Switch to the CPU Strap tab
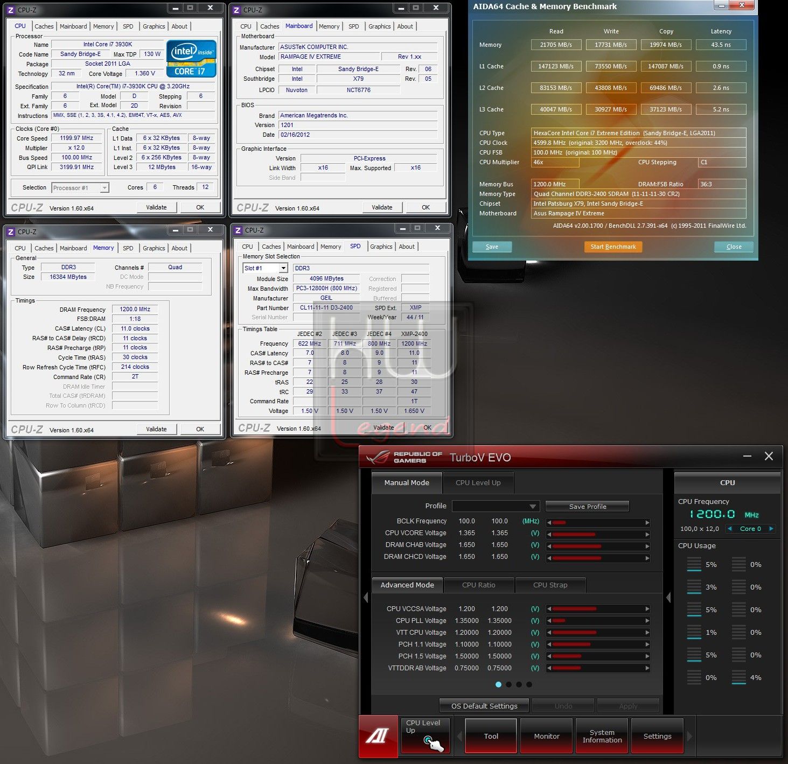Image resolution: width=788 pixels, height=764 pixels. click(550, 585)
